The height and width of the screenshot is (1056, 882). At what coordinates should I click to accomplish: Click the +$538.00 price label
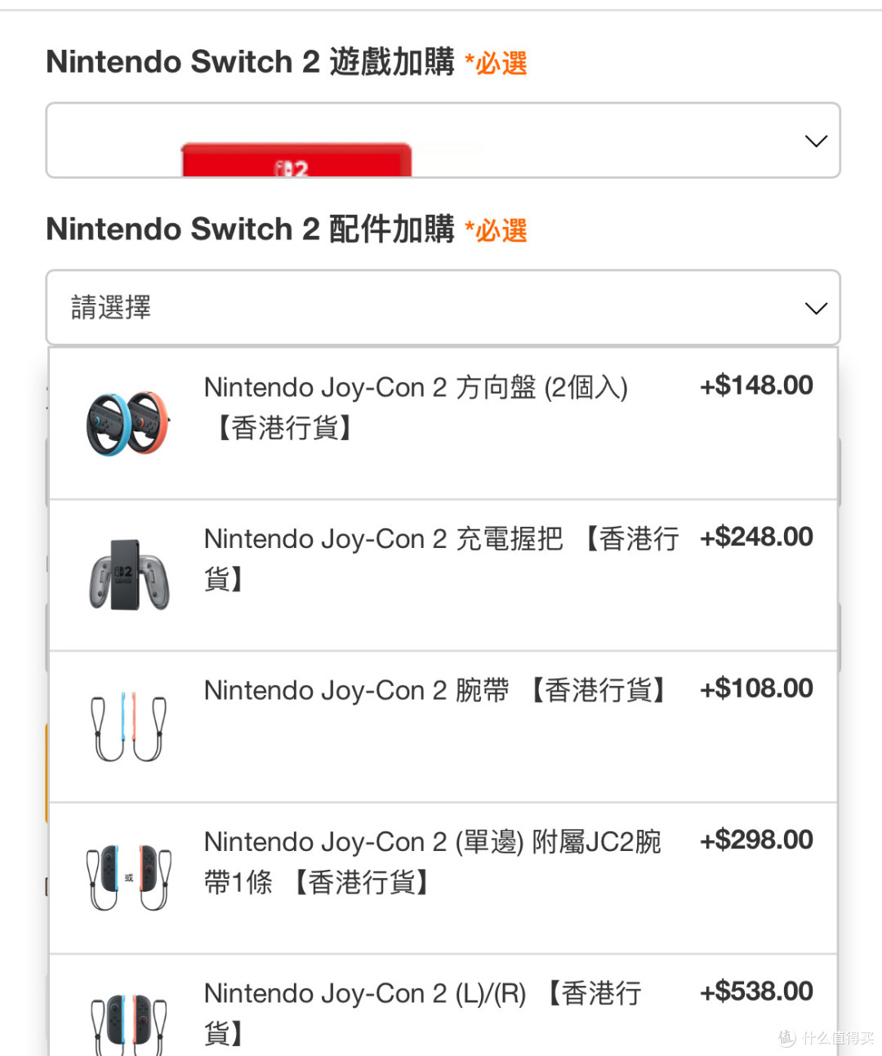(x=756, y=991)
